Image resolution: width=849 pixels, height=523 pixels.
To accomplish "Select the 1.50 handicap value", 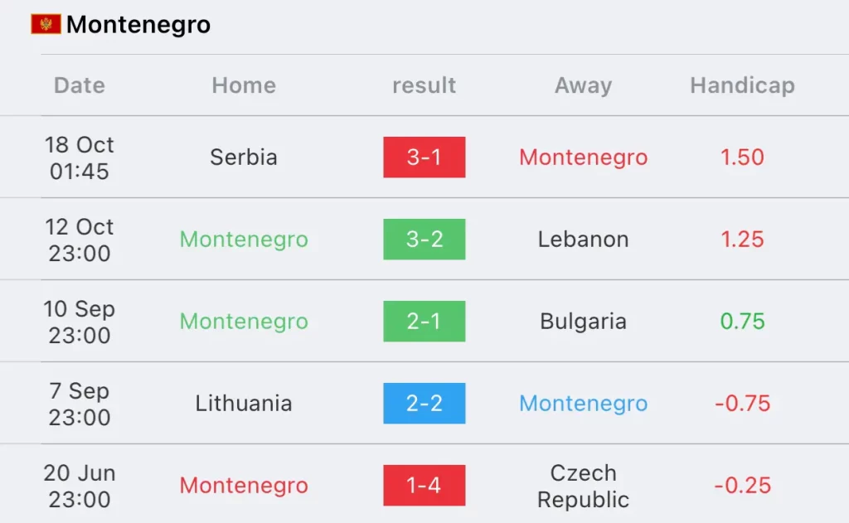I will click(x=742, y=157).
